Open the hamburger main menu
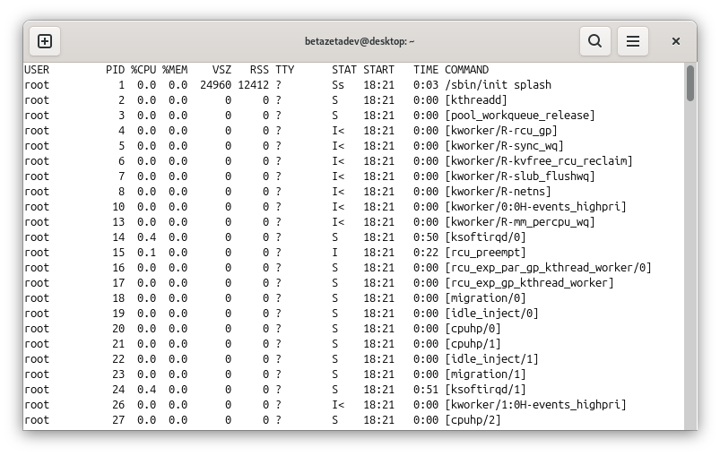This screenshot has width=720, height=456. 633,41
